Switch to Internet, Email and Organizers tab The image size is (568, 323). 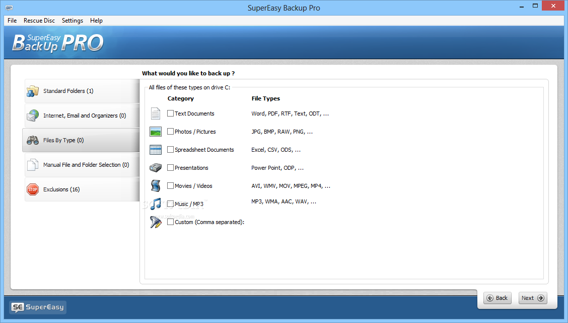point(82,116)
